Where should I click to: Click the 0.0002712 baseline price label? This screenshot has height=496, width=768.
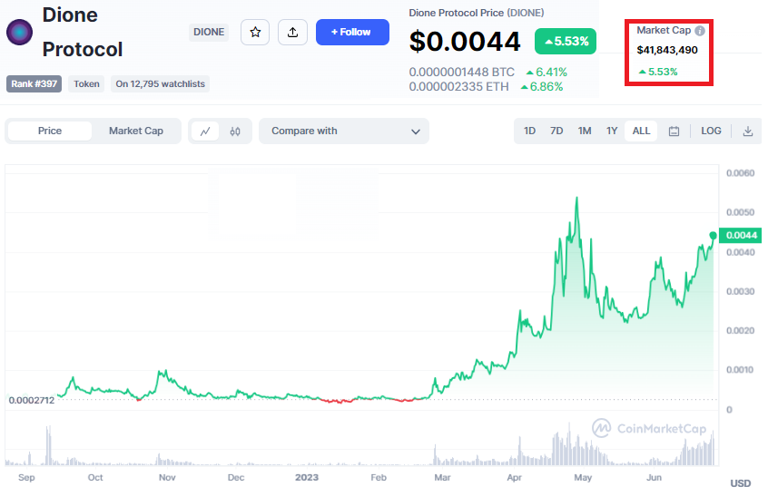(32, 401)
